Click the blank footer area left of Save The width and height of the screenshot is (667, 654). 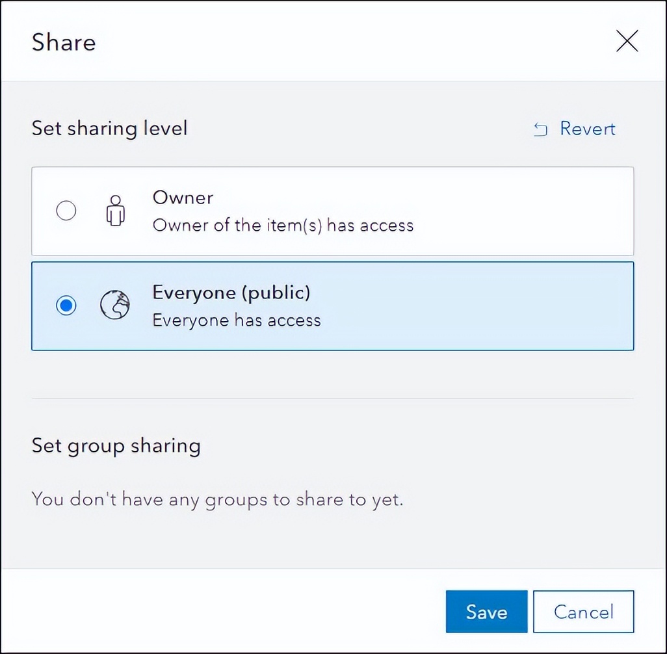pyautogui.click(x=221, y=612)
